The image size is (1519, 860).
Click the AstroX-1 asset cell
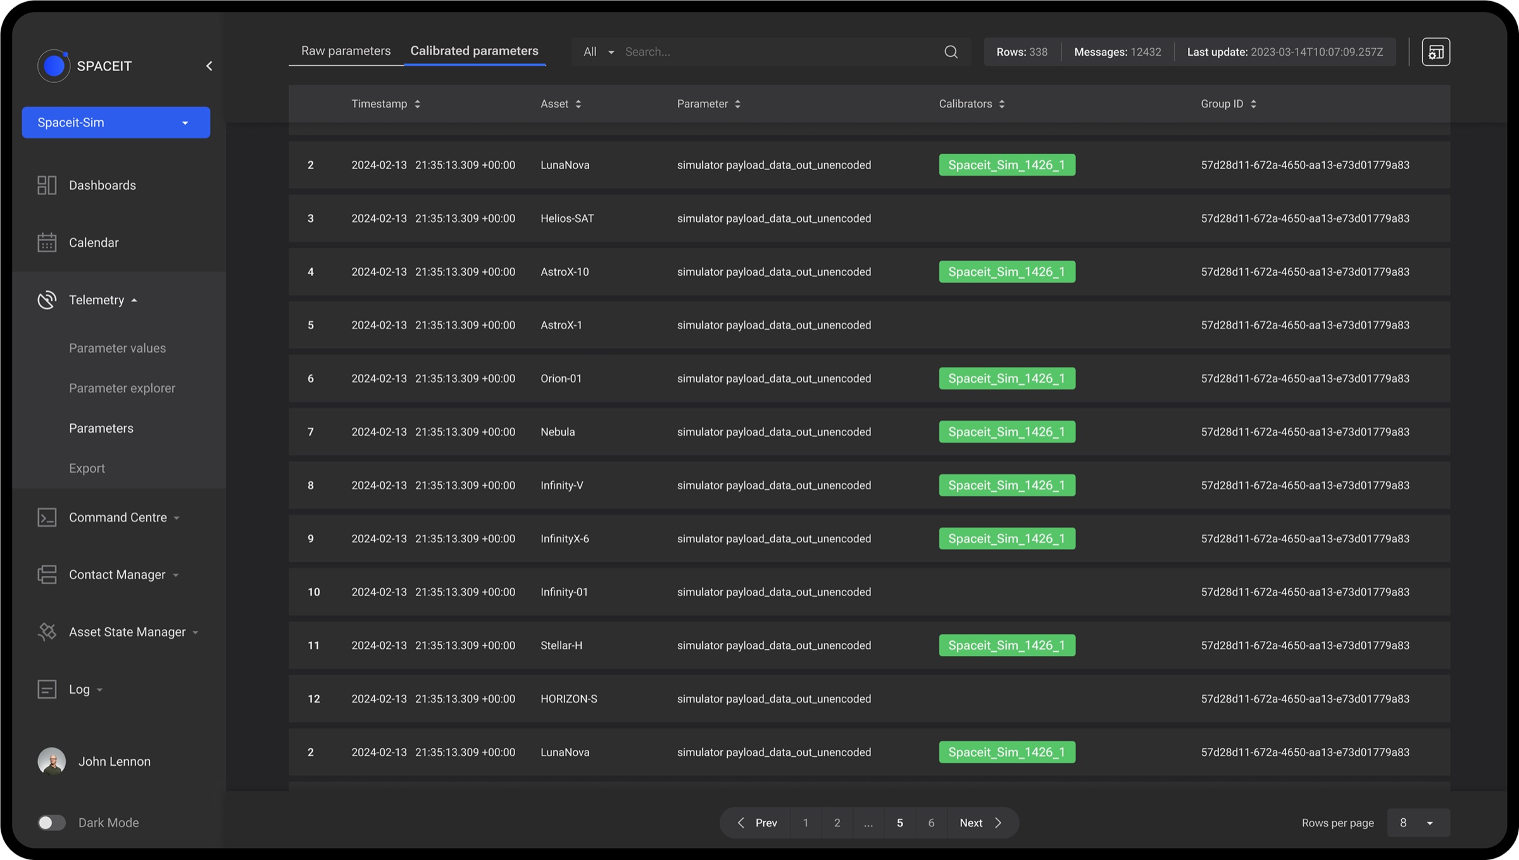(561, 325)
